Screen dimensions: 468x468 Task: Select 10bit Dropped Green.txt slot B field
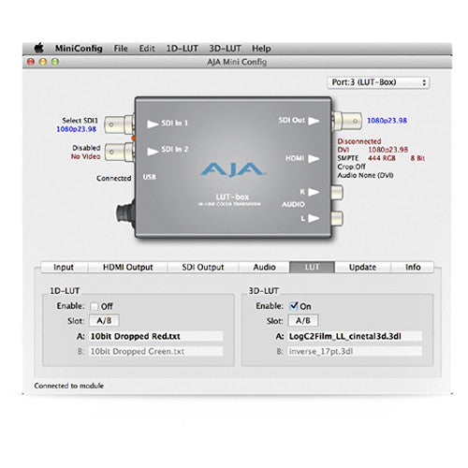click(156, 351)
